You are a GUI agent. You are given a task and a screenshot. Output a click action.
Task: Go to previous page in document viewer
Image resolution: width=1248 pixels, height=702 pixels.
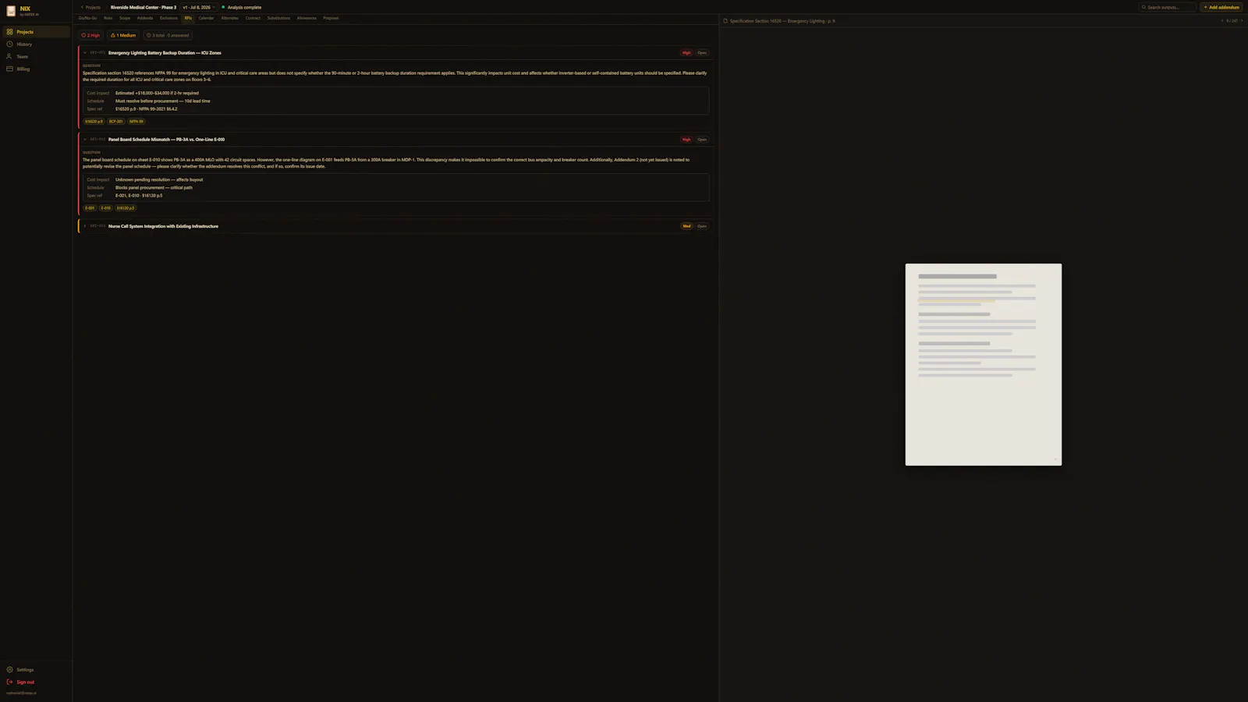tap(1221, 21)
